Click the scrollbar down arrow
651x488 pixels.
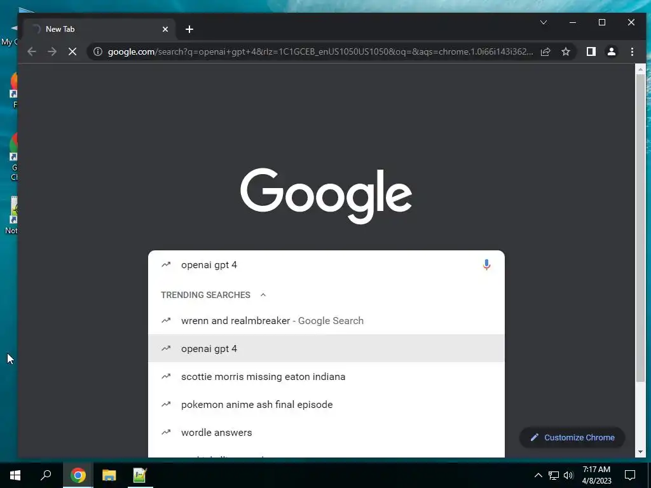[640, 452]
